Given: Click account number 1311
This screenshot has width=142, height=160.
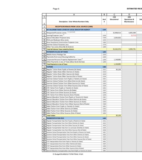Looking at the screenshot, I should [104, 69].
